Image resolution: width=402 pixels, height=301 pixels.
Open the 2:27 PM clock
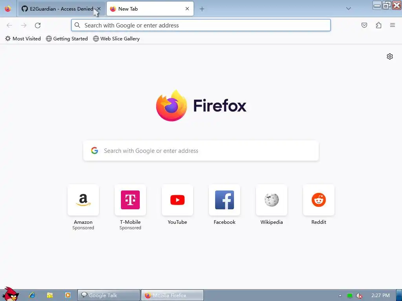coord(380,296)
